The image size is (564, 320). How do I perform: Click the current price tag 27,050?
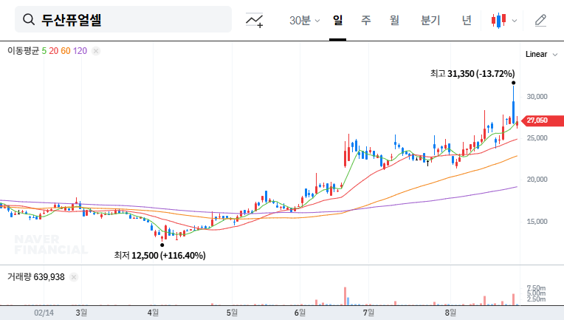tap(542, 120)
